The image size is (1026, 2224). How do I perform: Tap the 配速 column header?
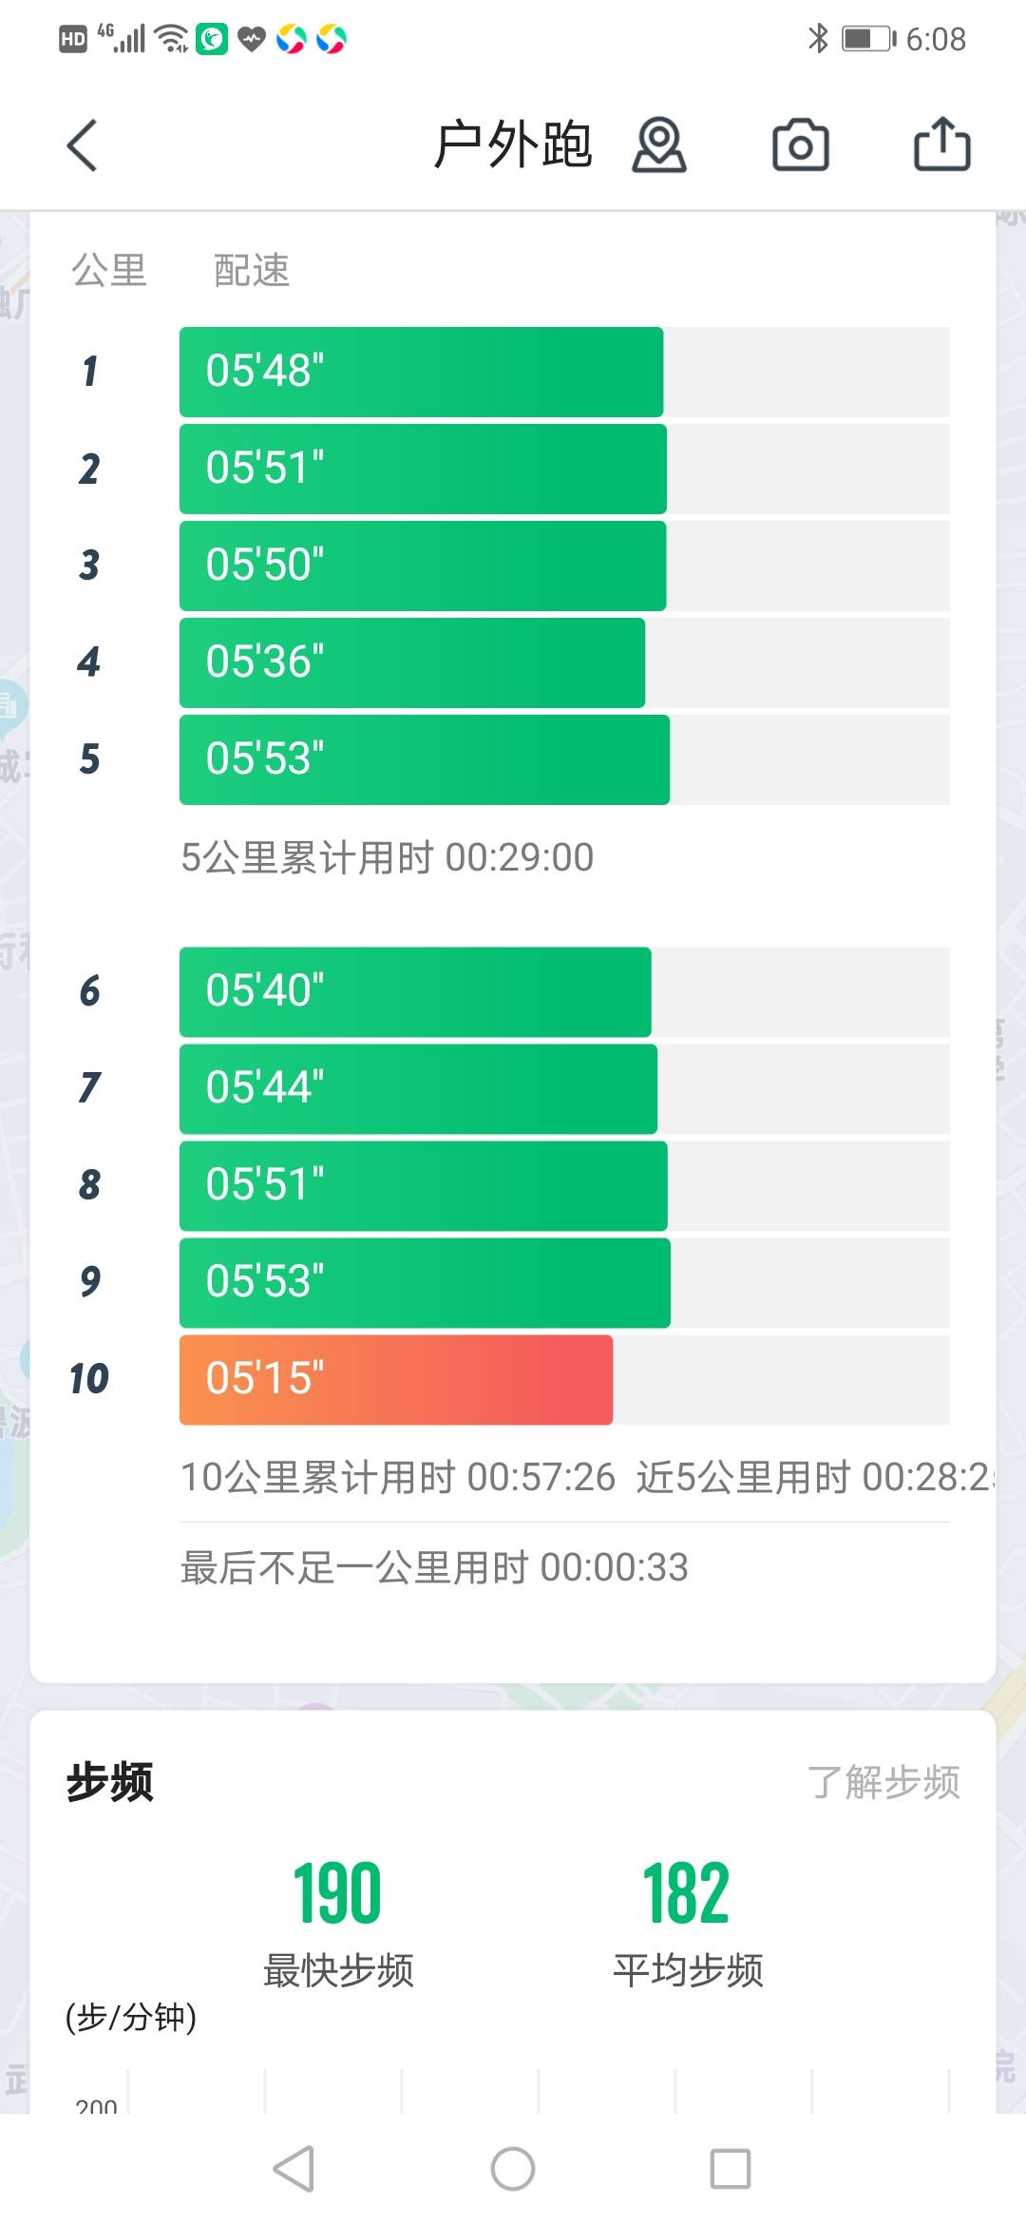tap(251, 270)
